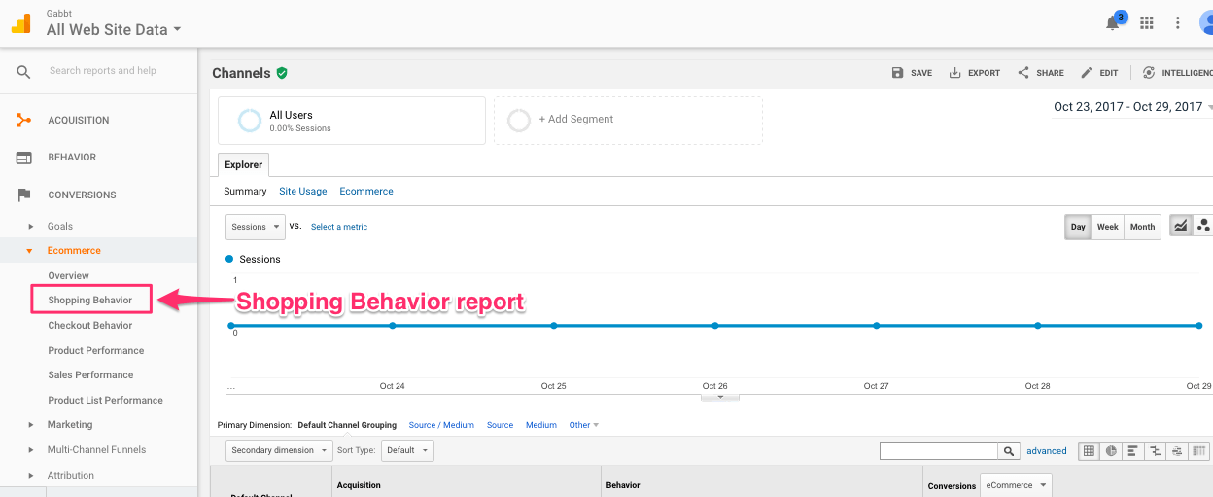Focus the Search reports and help field
Viewport: 1213px width, 497px height.
point(102,71)
